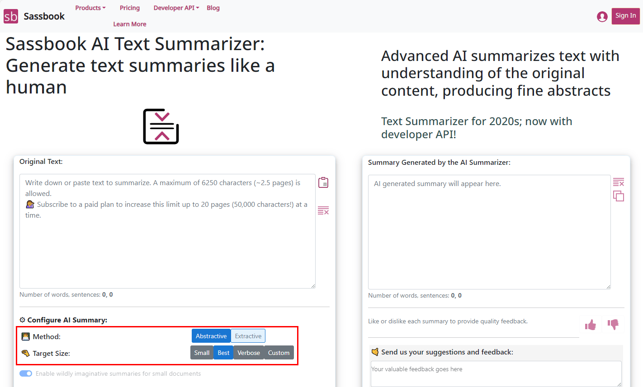Click the Sign In button
The image size is (643, 387).
(625, 16)
